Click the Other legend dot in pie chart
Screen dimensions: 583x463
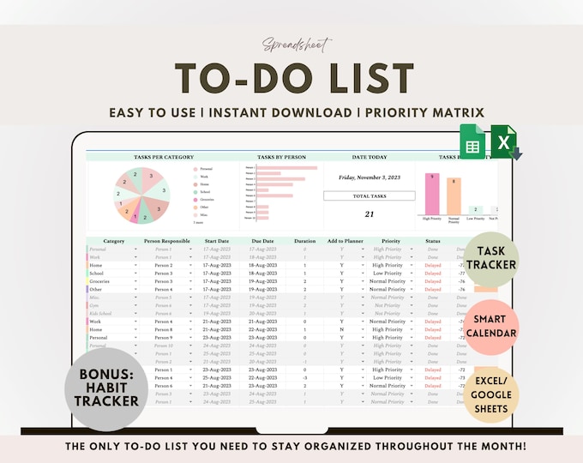pyautogui.click(x=195, y=207)
